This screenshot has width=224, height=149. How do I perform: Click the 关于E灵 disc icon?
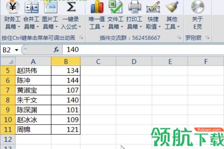tap(198, 7)
